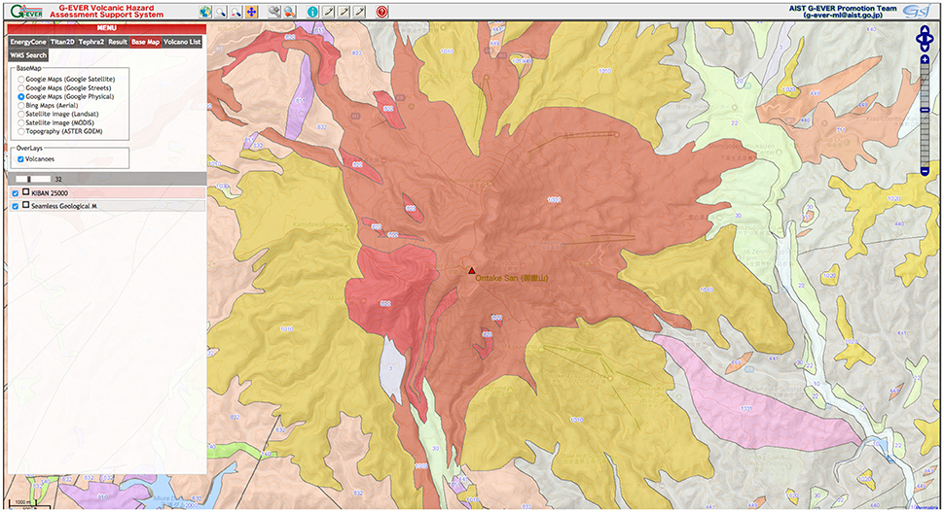Pan map up with the arrow control
This screenshot has height=512, width=944.
click(925, 30)
